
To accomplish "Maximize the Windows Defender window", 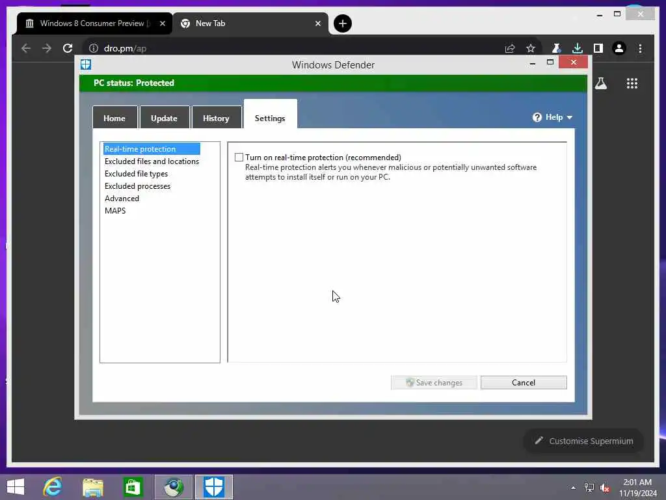I will pos(550,62).
